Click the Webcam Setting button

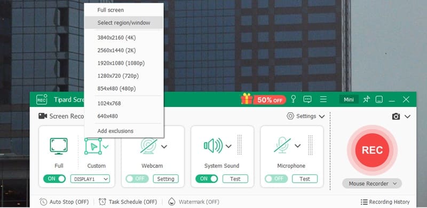pos(165,179)
